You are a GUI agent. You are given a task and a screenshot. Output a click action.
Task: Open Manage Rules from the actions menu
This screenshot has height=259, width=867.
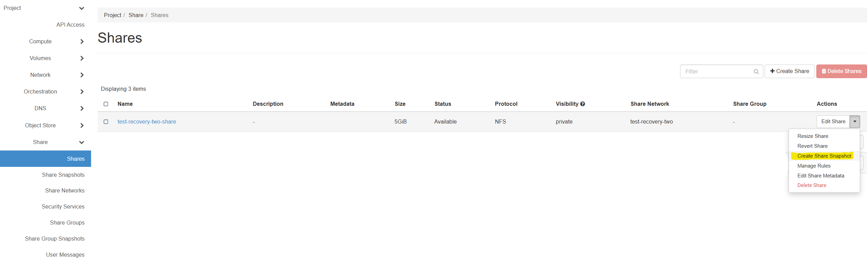(x=814, y=166)
